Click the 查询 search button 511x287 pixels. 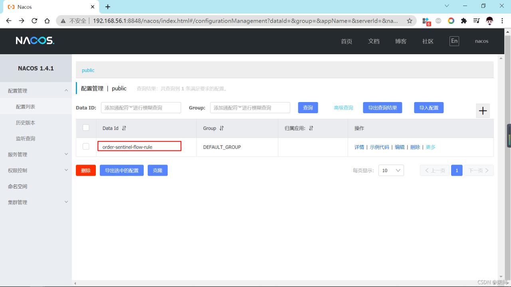pos(308,108)
